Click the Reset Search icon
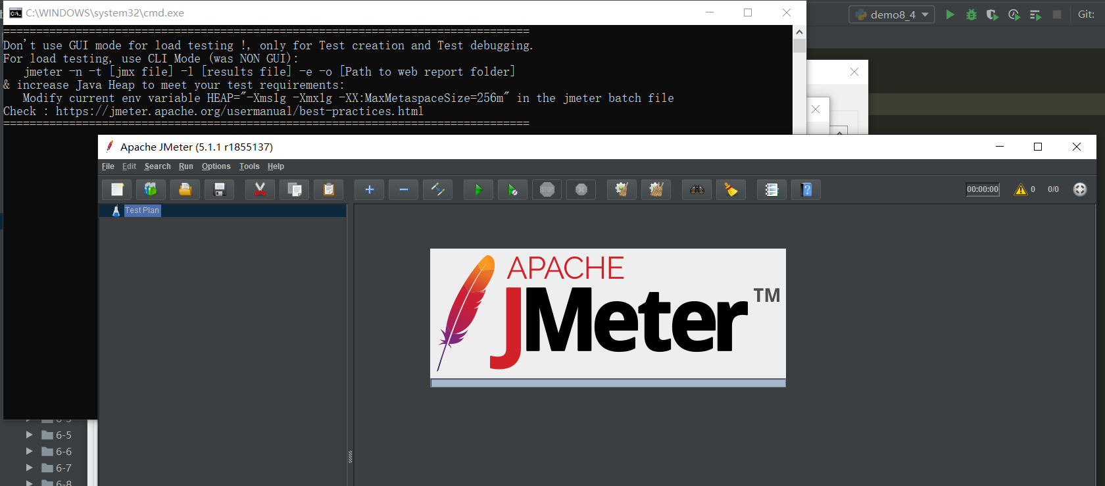The image size is (1105, 486). [x=731, y=189]
